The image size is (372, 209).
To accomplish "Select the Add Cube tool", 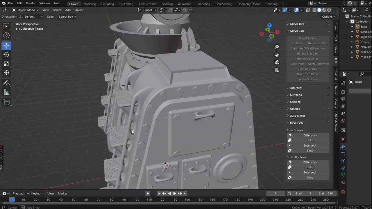I will 6,102.
